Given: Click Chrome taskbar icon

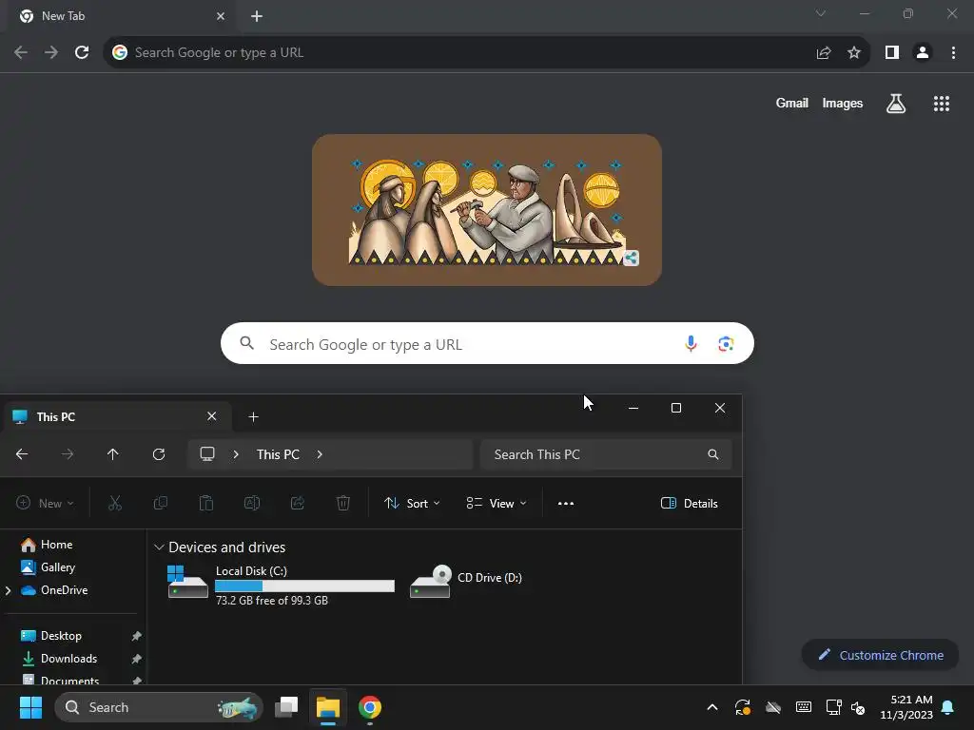Looking at the screenshot, I should 370,707.
